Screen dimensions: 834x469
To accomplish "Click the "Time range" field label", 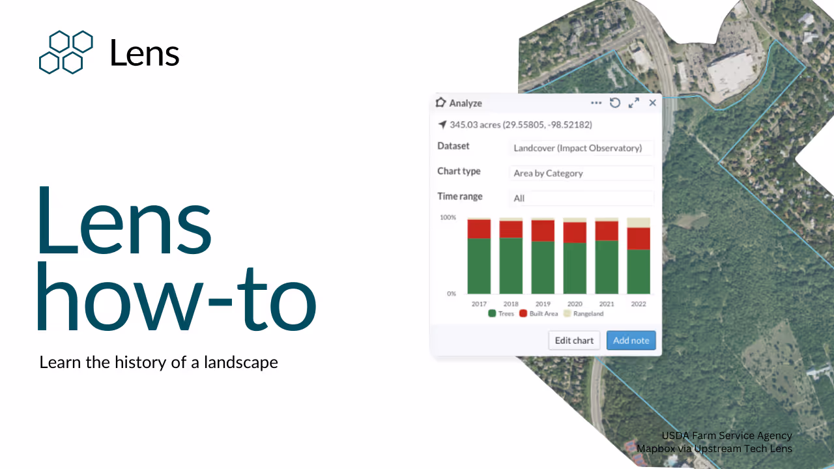I will [460, 196].
